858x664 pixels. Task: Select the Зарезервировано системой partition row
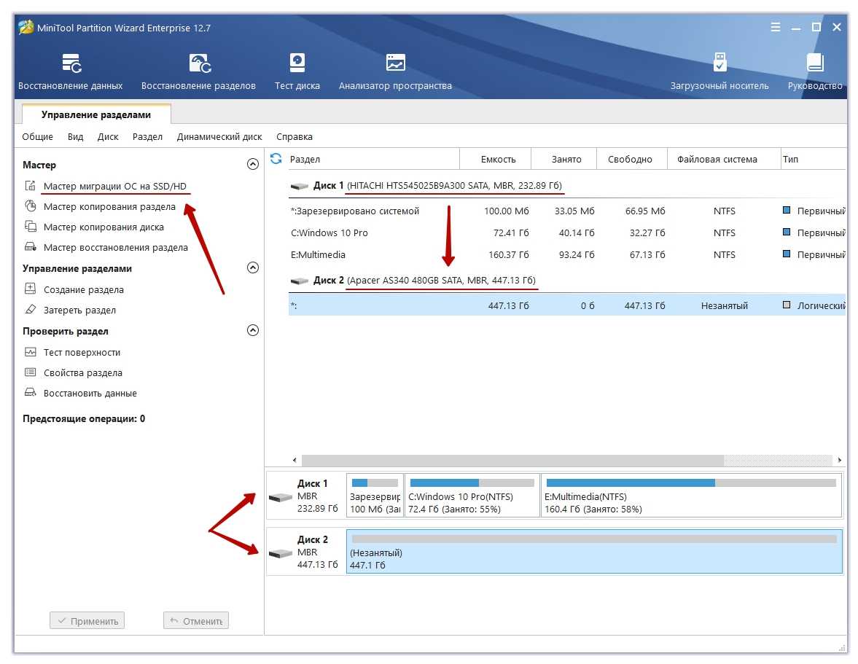567,211
